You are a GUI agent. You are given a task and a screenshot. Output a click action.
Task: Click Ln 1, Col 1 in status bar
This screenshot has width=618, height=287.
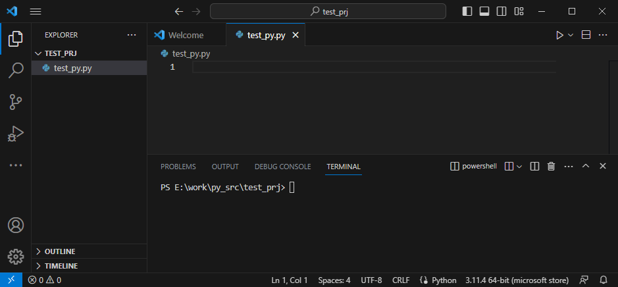pos(290,280)
